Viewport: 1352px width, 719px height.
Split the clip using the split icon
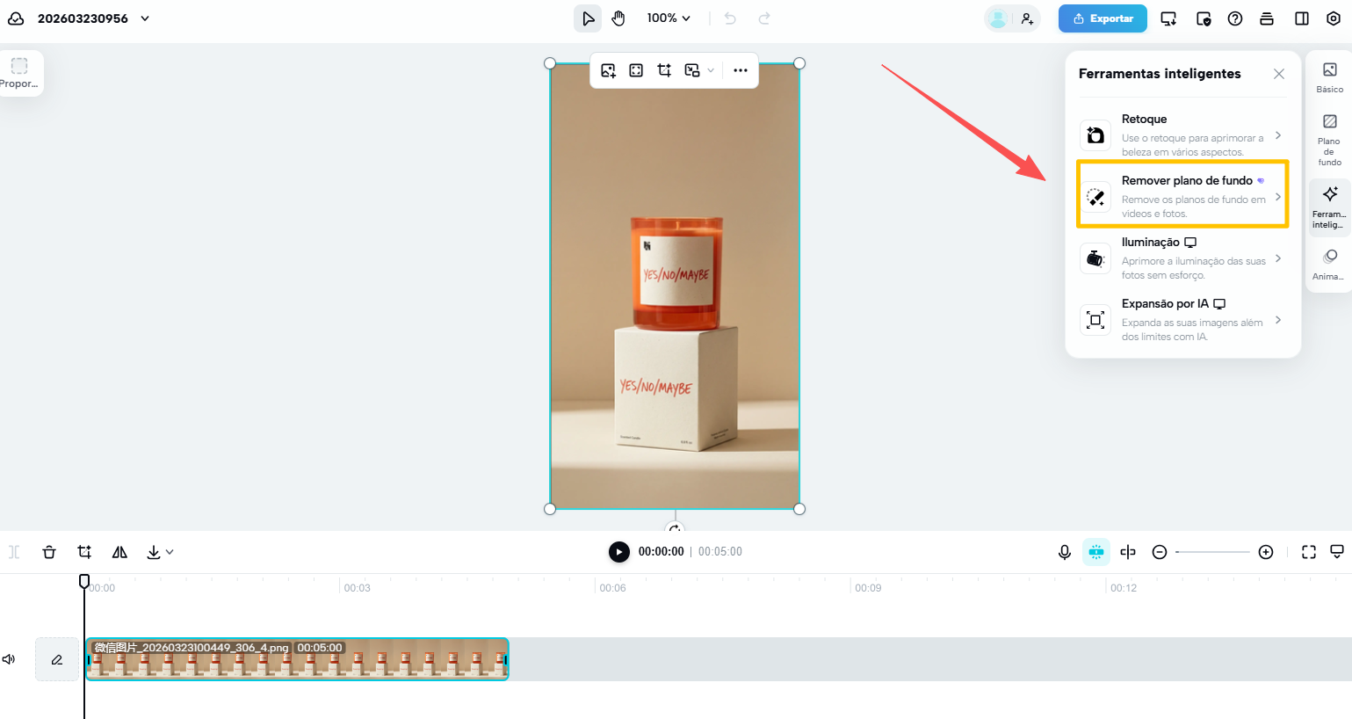[x=1128, y=552]
